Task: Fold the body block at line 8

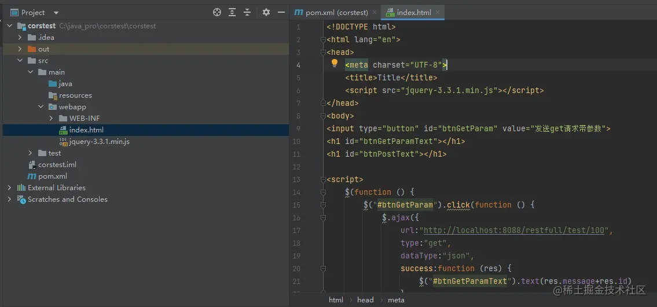Action: pyautogui.click(x=323, y=116)
